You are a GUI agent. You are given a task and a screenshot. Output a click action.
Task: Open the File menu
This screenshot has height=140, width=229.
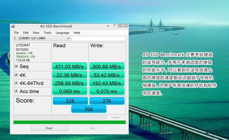16,33
